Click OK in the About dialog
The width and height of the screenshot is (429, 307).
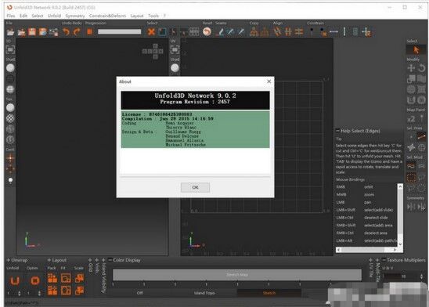click(195, 187)
